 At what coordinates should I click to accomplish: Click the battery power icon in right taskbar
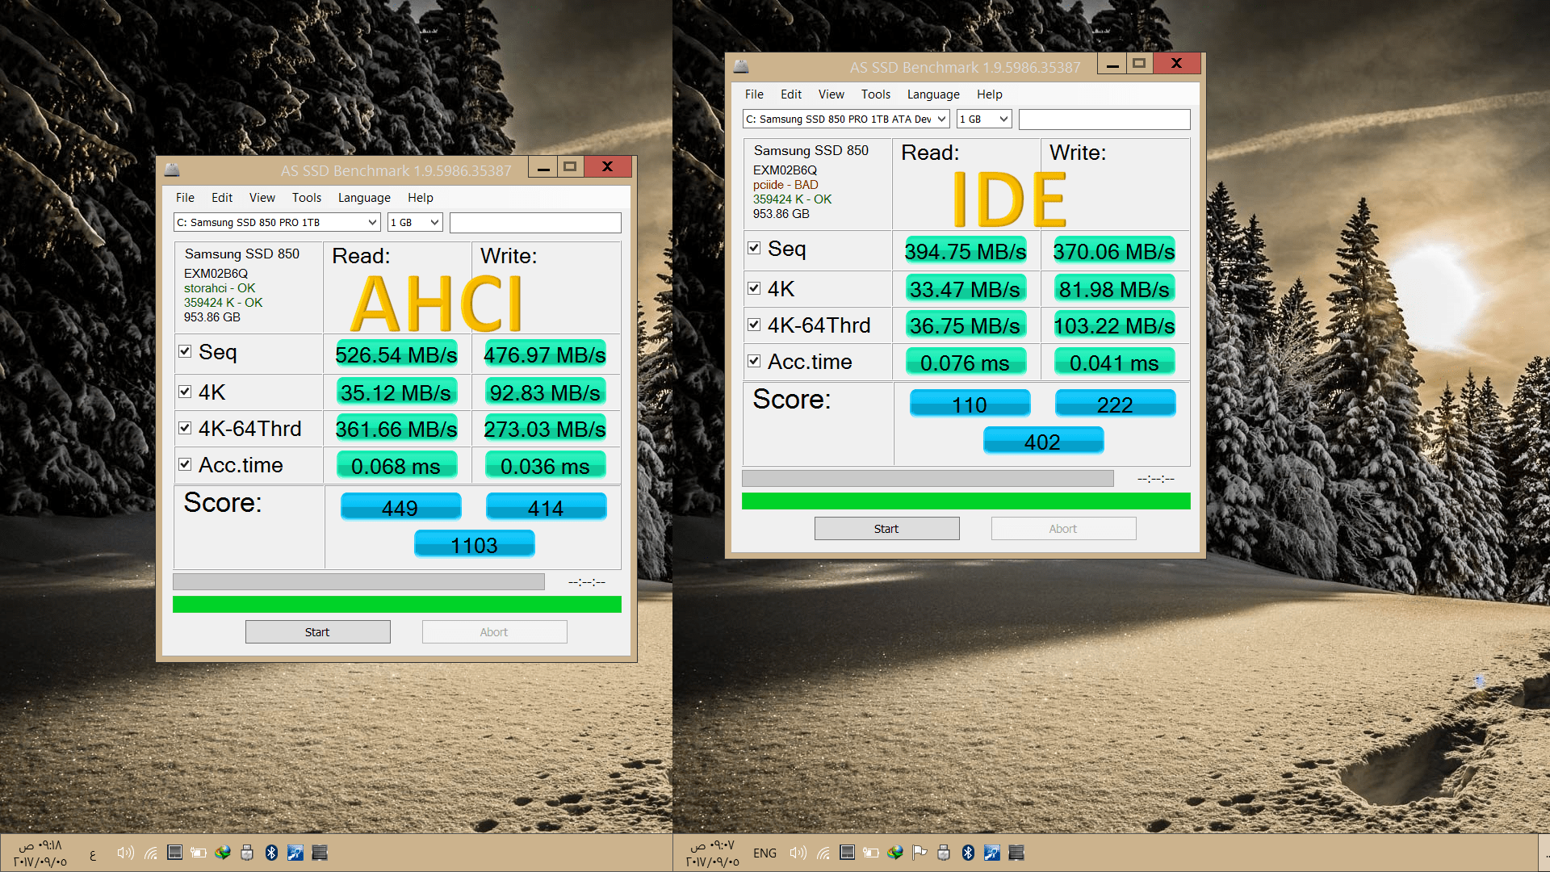pos(871,853)
